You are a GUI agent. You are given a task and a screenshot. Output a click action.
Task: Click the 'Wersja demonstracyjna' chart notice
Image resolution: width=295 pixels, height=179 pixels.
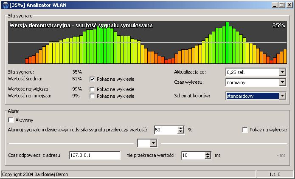(x=81, y=26)
